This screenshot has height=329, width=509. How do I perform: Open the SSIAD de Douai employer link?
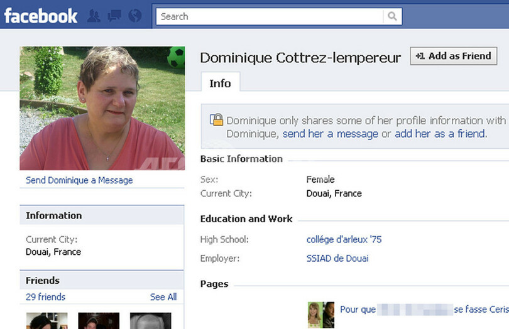point(337,258)
